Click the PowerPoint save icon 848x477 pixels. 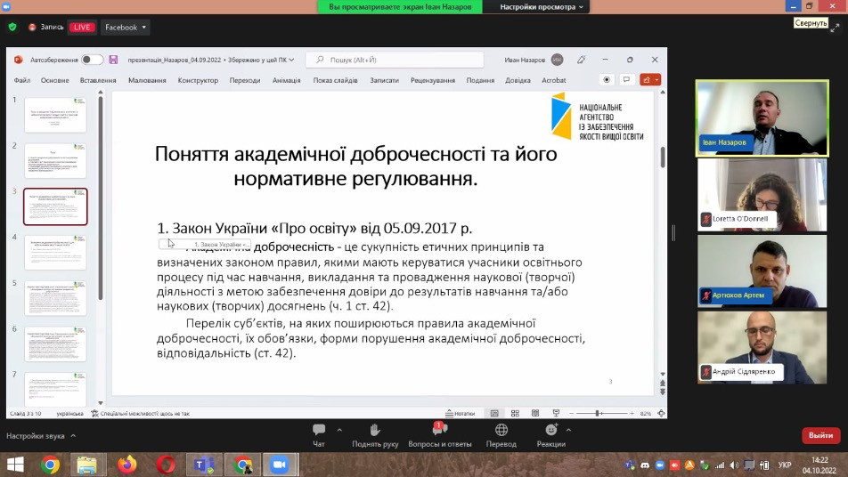tap(113, 60)
